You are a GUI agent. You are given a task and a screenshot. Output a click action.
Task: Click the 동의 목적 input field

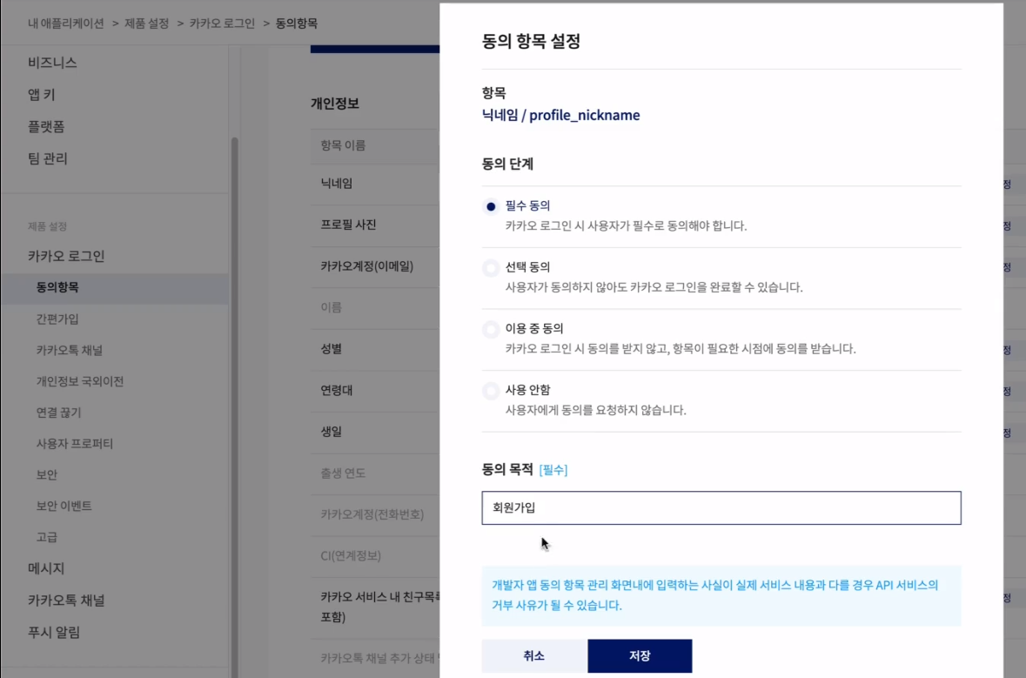coord(721,507)
